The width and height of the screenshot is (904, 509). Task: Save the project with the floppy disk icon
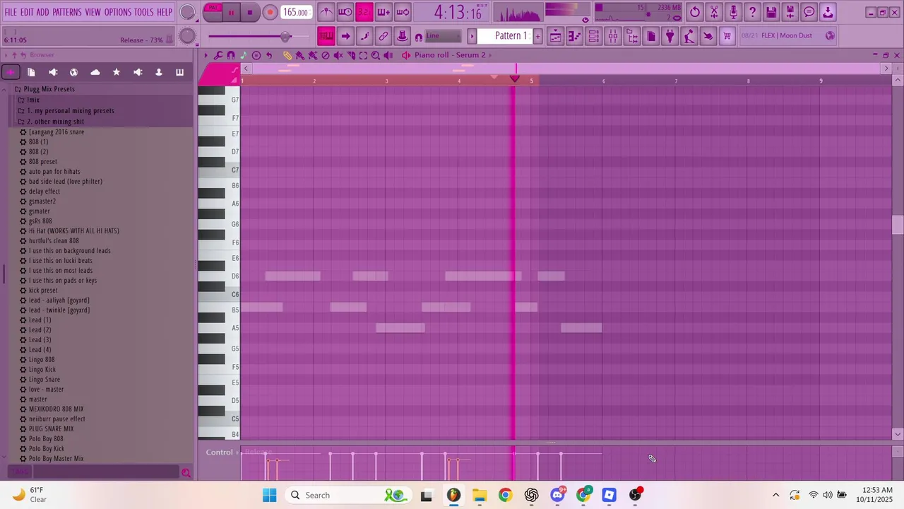771,11
